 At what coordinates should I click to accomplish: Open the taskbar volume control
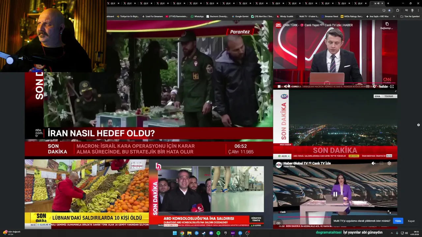point(407,233)
